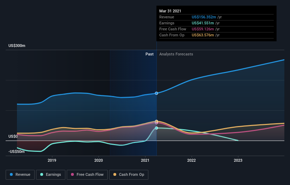The width and height of the screenshot is (290, 185).
Task: Click the US$63.576m cash from op value
Action: tap(203, 35)
